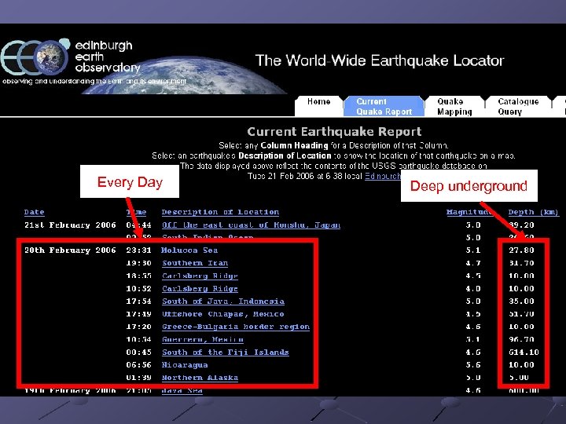Click magnitude 4.7 in the Southern Iran row
Screen dimensions: 566x424
coord(473,263)
